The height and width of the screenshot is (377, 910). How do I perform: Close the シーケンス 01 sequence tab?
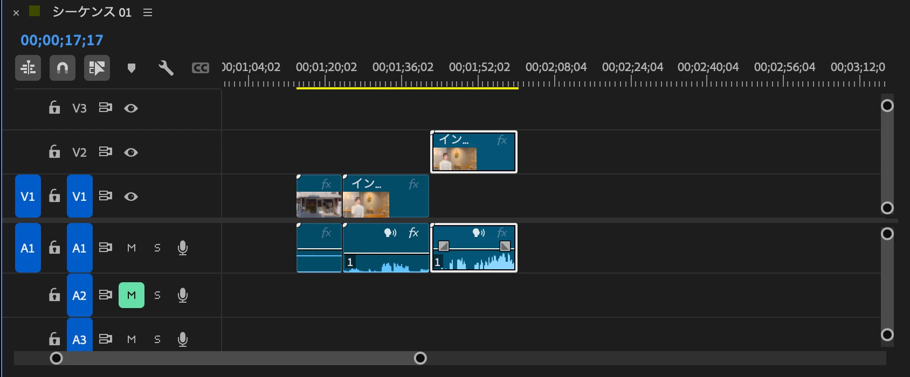click(x=16, y=13)
